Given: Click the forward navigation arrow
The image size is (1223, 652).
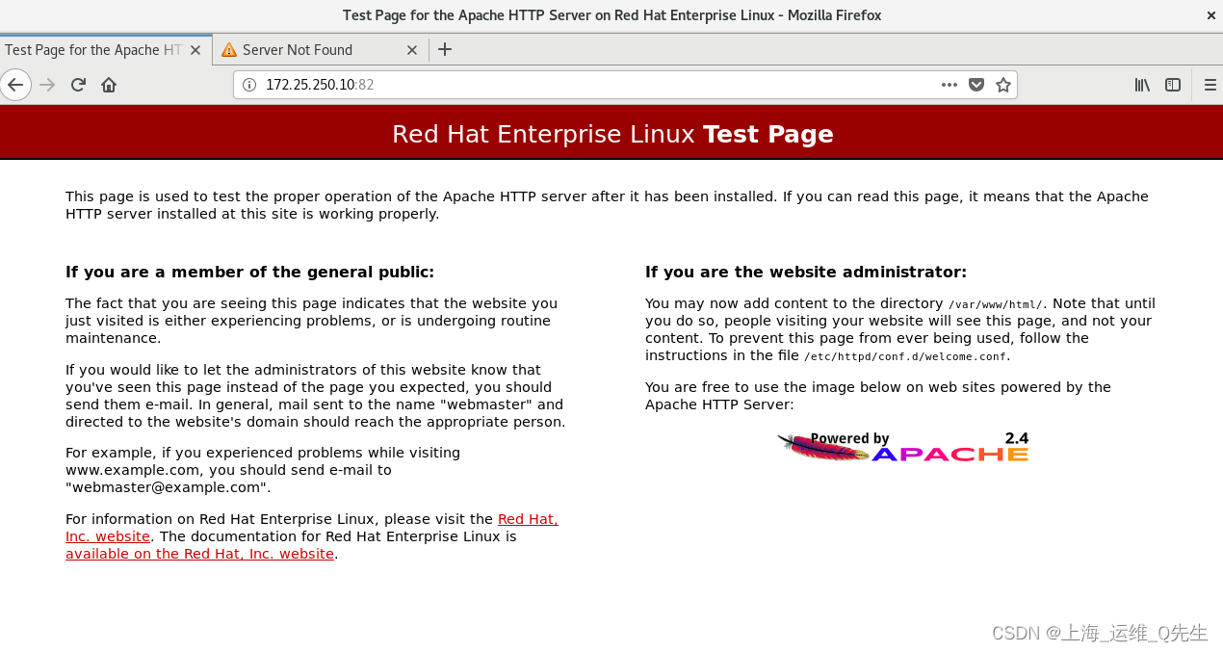Looking at the screenshot, I should coord(47,85).
